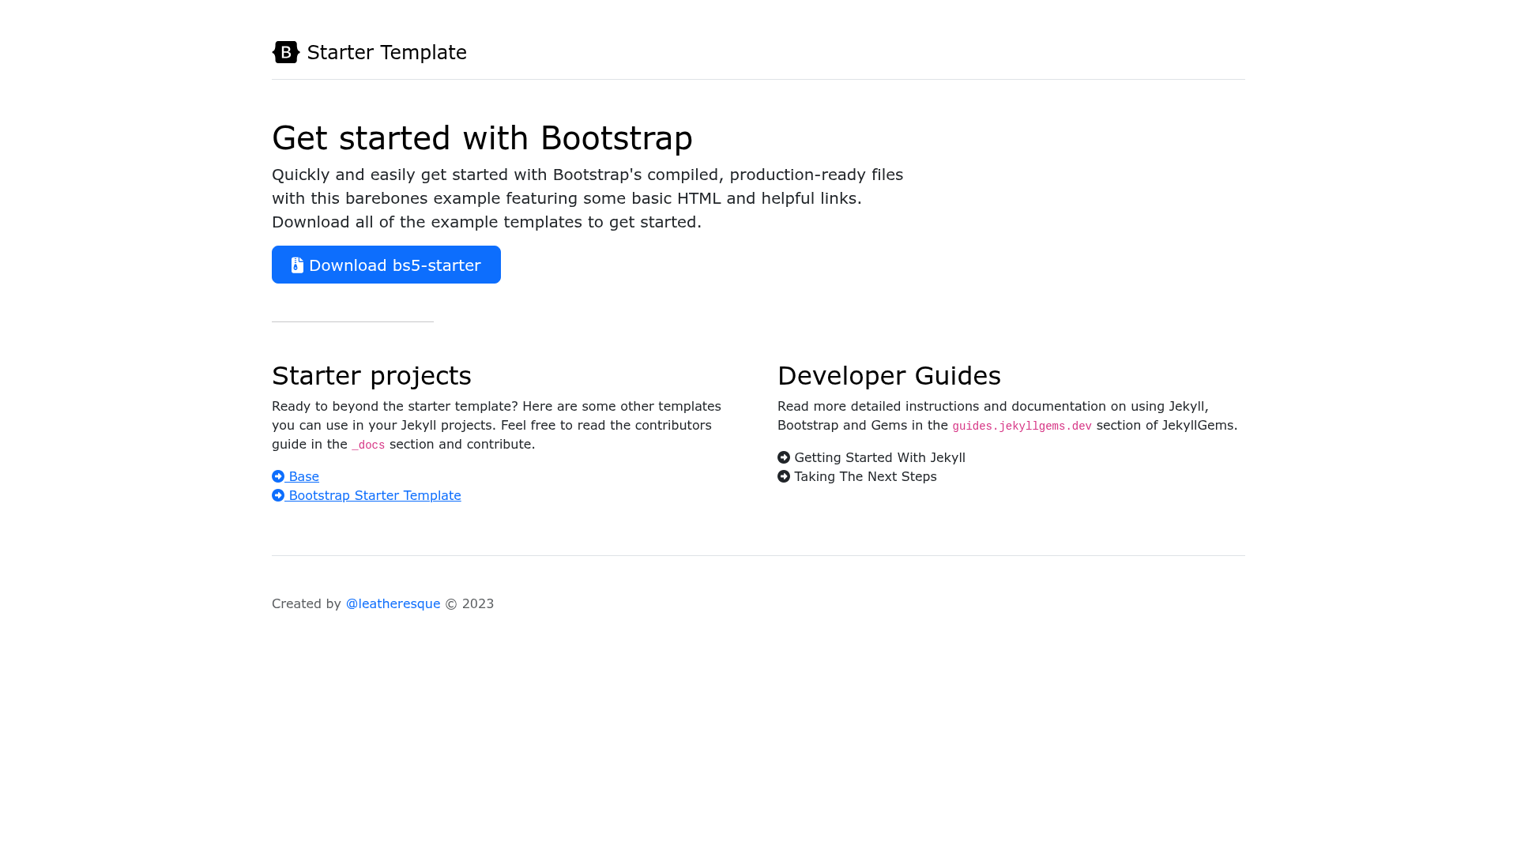Open the Base template link
The height and width of the screenshot is (853, 1517).
295,476
